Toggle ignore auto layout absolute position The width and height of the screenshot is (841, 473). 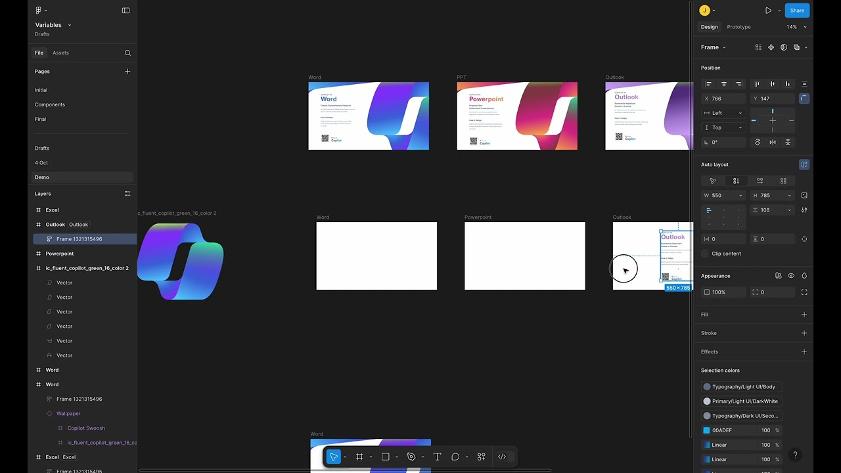click(x=804, y=99)
